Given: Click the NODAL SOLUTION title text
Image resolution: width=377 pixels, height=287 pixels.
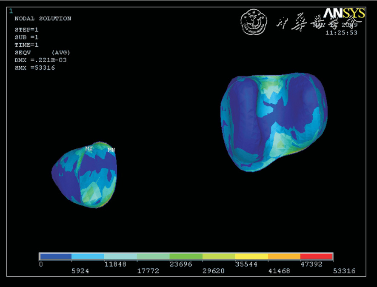Looking at the screenshot, I should (43, 19).
